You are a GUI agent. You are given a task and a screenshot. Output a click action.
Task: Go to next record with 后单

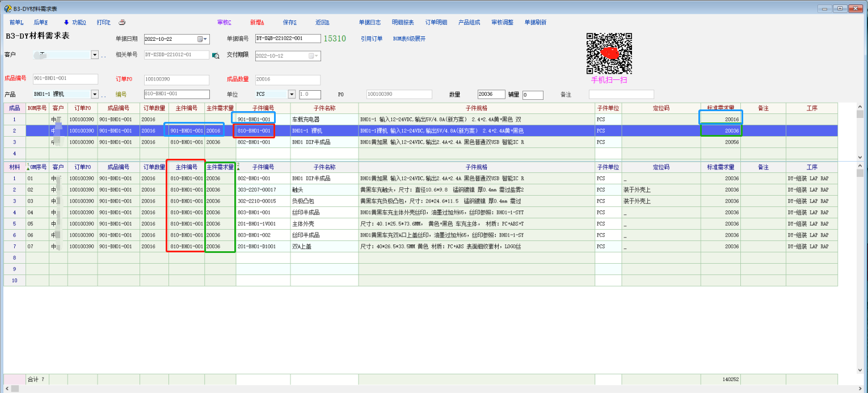point(40,23)
